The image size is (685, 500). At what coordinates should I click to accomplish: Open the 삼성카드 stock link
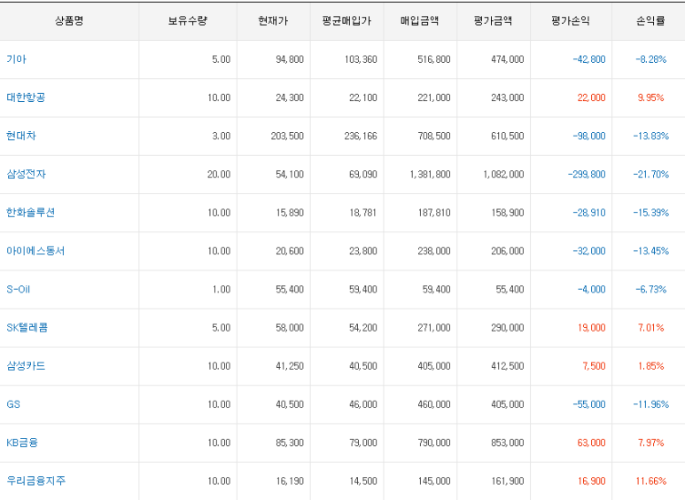tap(26, 366)
